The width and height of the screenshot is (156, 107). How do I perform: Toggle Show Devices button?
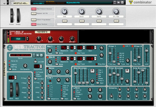tap(34, 24)
